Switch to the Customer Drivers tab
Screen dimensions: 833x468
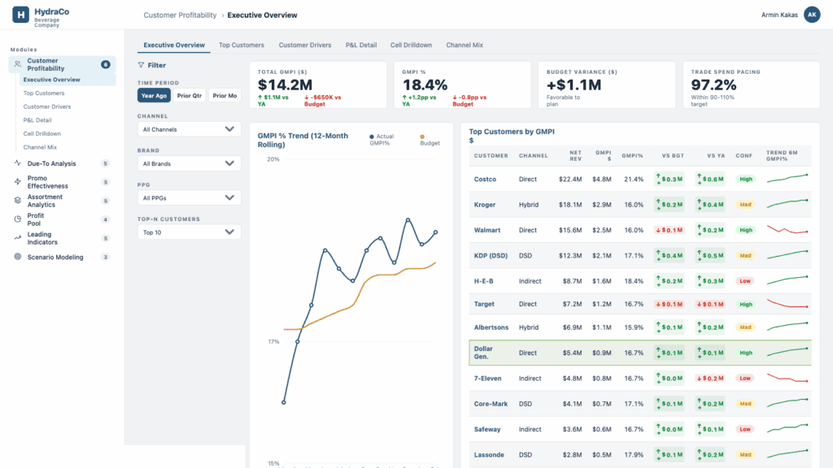coord(305,45)
